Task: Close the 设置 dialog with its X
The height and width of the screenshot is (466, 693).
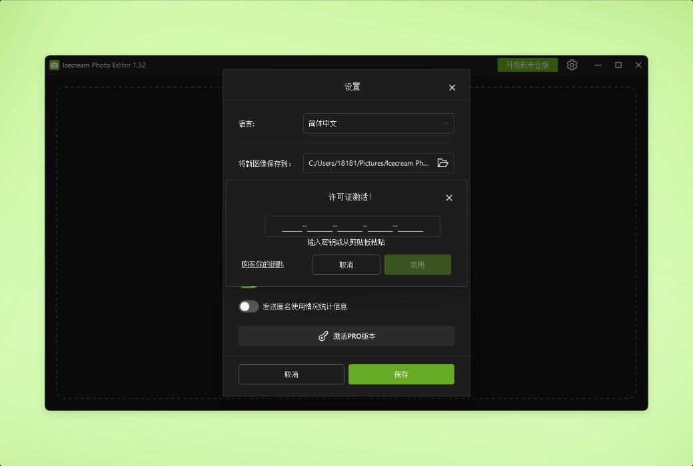Action: coord(452,87)
